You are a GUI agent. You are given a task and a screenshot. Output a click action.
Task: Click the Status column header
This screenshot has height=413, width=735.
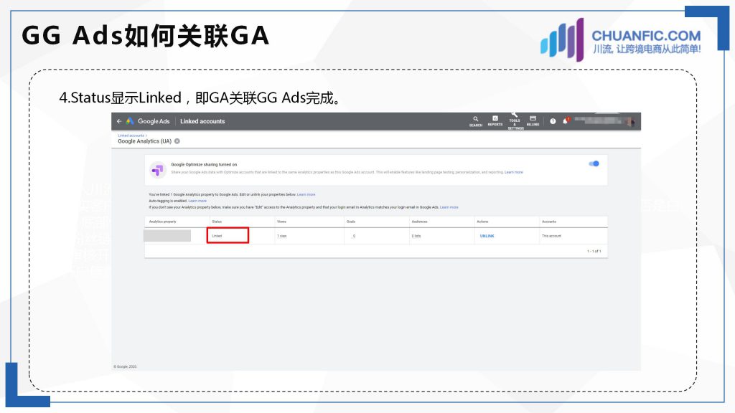[217, 222]
